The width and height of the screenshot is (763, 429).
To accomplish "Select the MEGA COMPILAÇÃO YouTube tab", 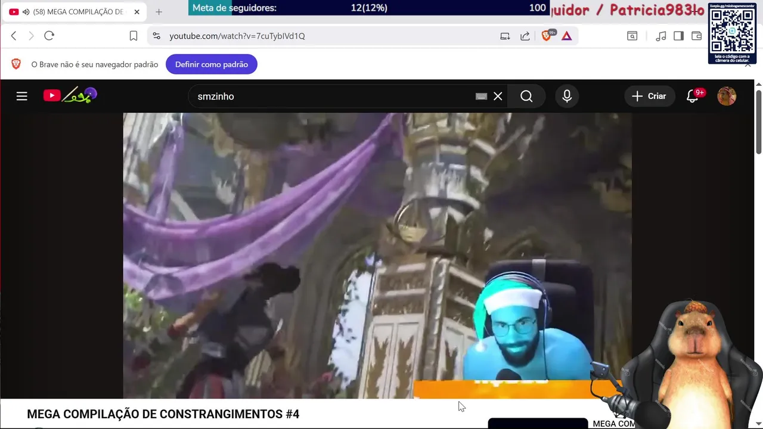I will (75, 12).
